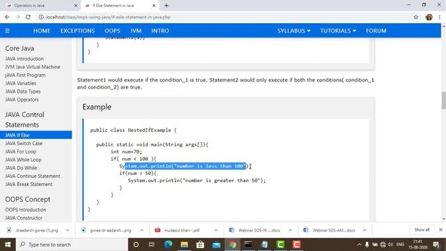Close the downloads bar

click(440, 229)
